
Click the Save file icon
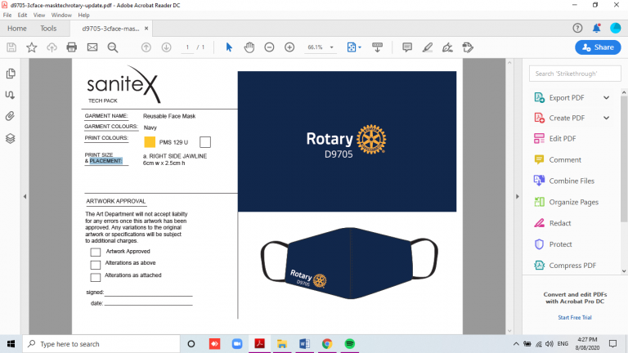coord(11,47)
